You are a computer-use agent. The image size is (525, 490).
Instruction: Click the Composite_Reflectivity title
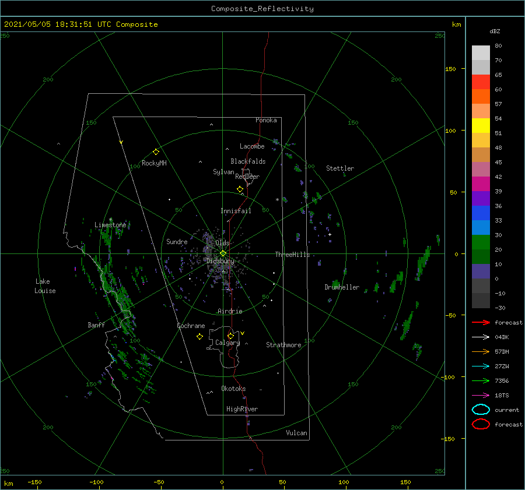click(x=262, y=9)
